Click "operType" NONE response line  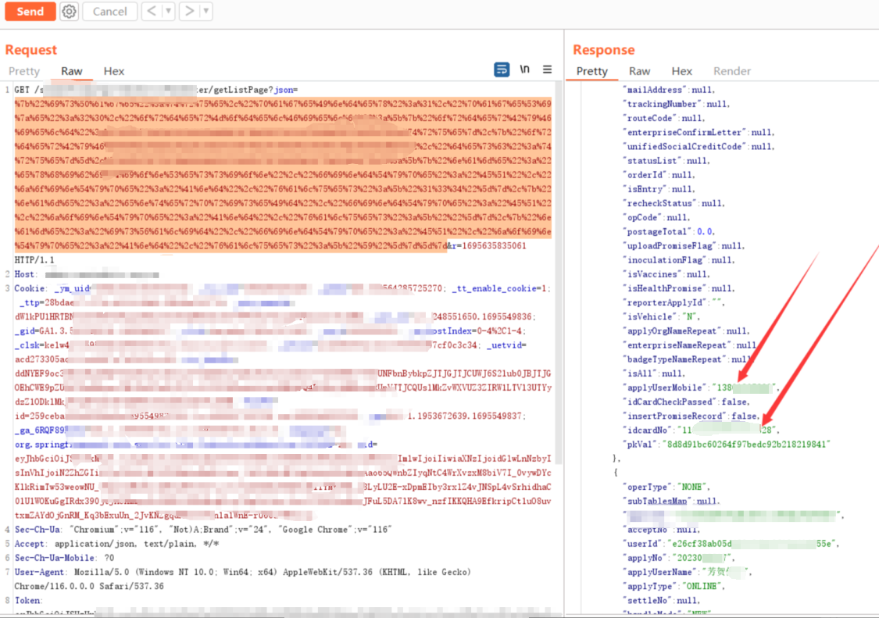[666, 487]
